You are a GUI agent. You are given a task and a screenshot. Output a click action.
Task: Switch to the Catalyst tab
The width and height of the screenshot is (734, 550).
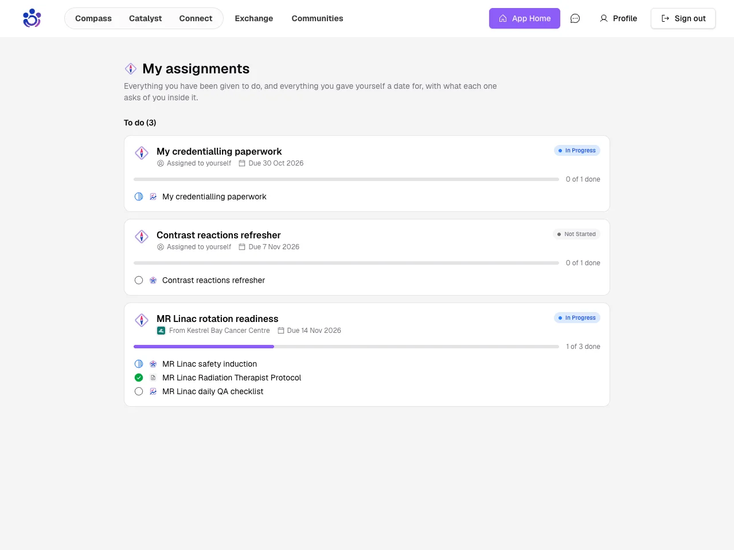(146, 18)
